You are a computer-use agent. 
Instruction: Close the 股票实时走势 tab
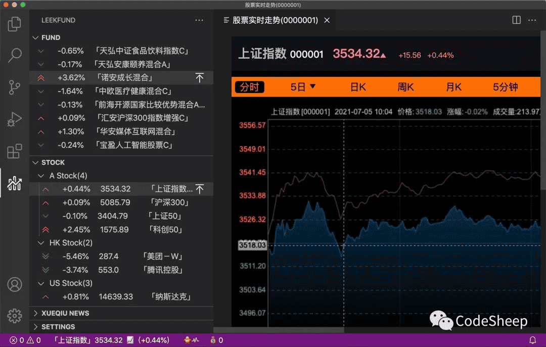click(x=327, y=20)
